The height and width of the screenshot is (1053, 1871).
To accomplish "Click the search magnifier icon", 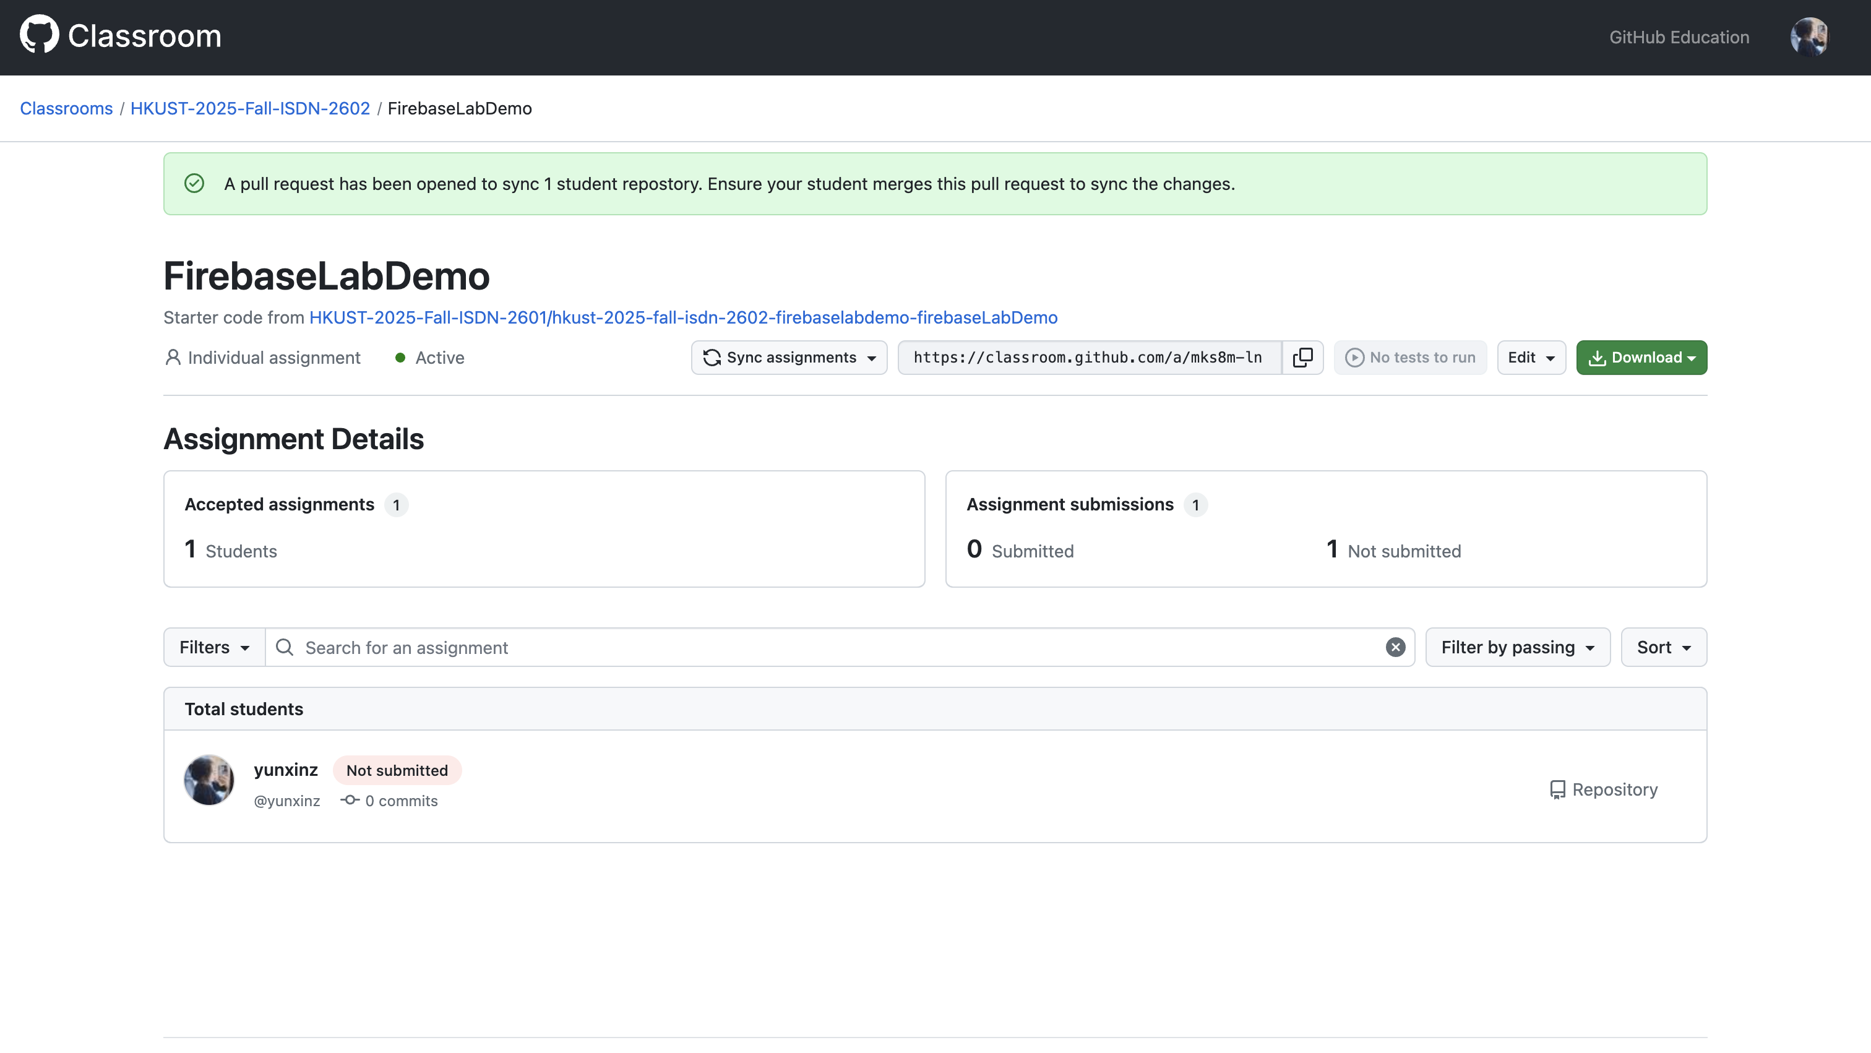I will (285, 647).
